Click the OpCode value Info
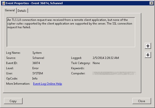Screen dimensions: 155x108 tap(35, 79)
